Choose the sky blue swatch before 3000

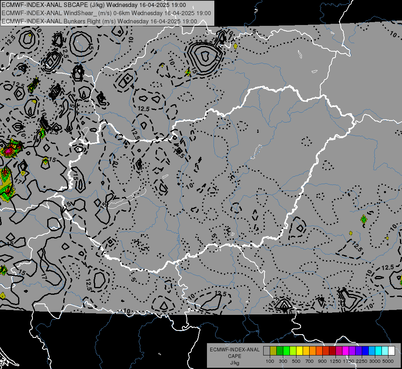372,351
